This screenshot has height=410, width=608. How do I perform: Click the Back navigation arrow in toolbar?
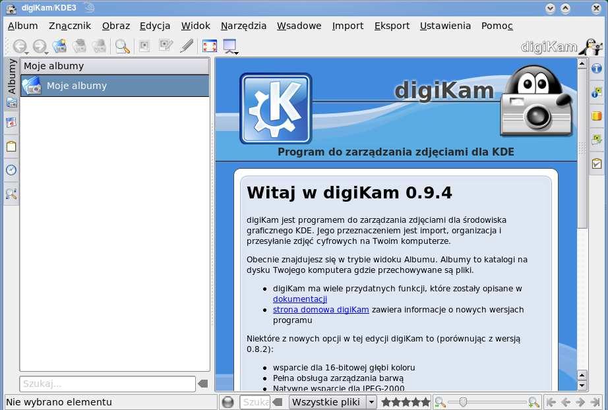tap(20, 46)
